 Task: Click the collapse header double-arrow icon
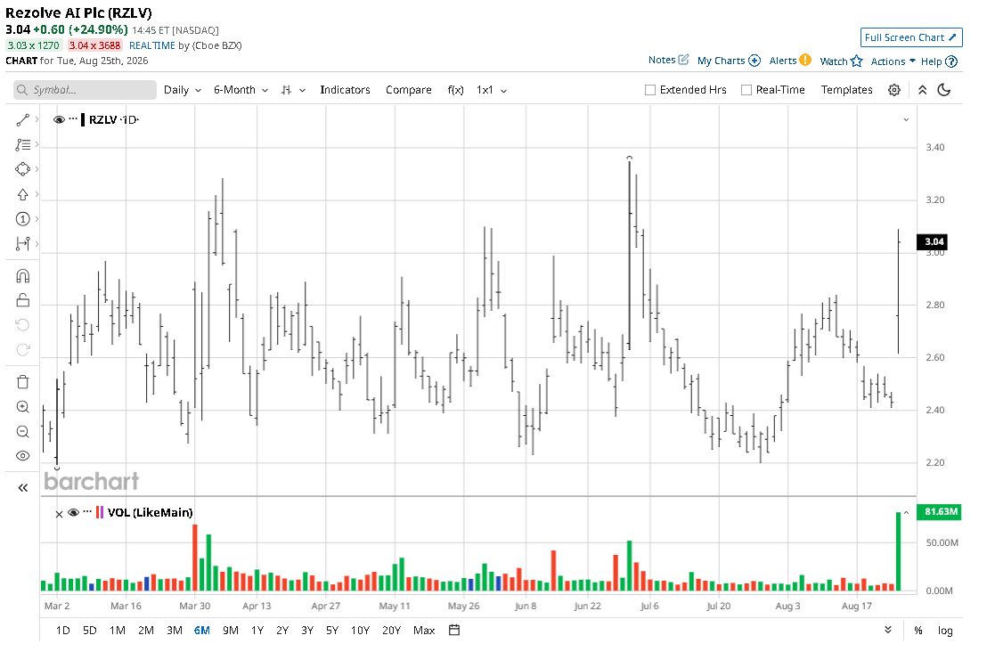(x=923, y=90)
